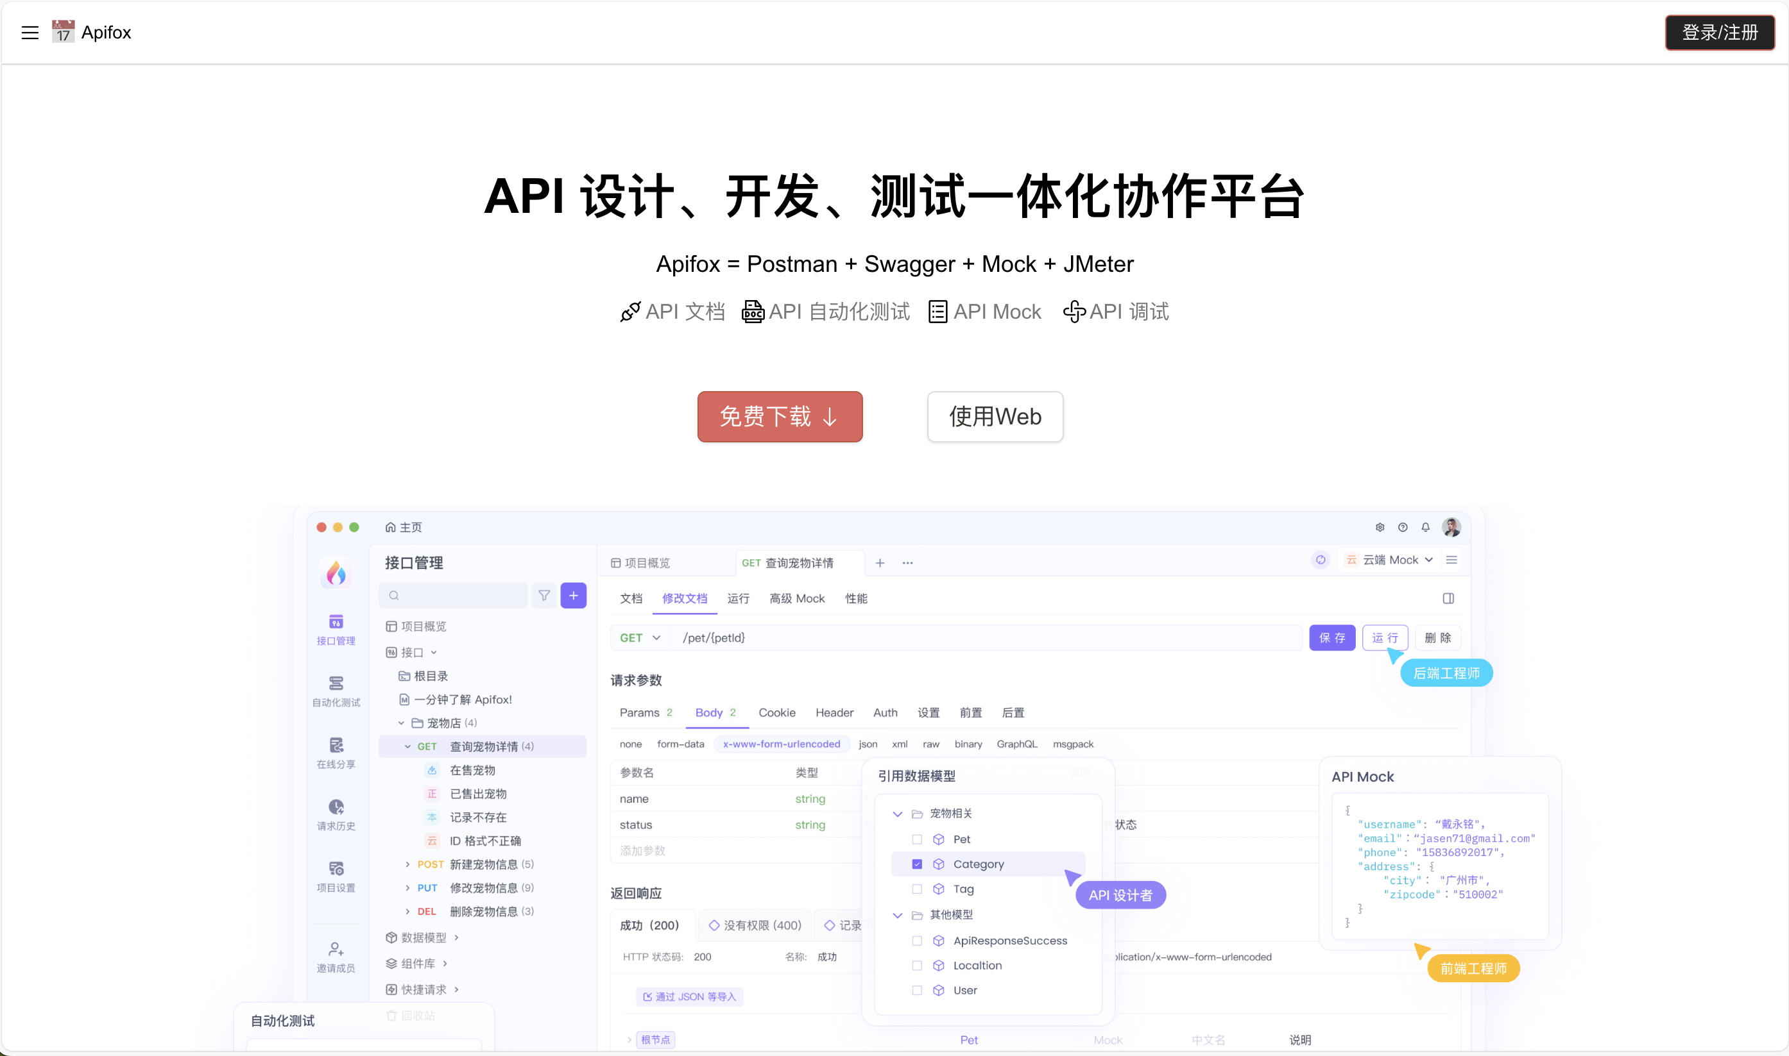Viewport: 1789px width, 1056px height.
Task: Switch to the 项目概览 tab
Action: click(640, 563)
